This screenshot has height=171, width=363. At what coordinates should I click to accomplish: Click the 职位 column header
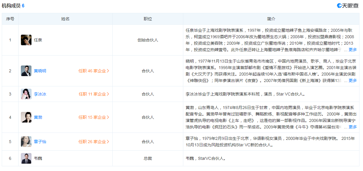[148, 19]
